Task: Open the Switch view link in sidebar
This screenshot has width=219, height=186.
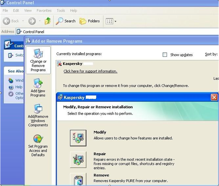Action: 19,55
